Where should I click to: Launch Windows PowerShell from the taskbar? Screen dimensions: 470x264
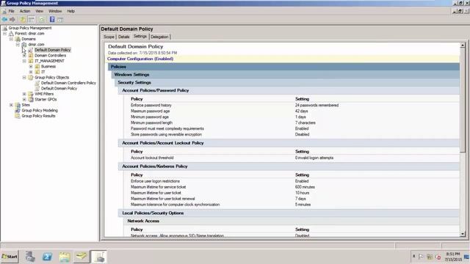[x=47, y=257]
